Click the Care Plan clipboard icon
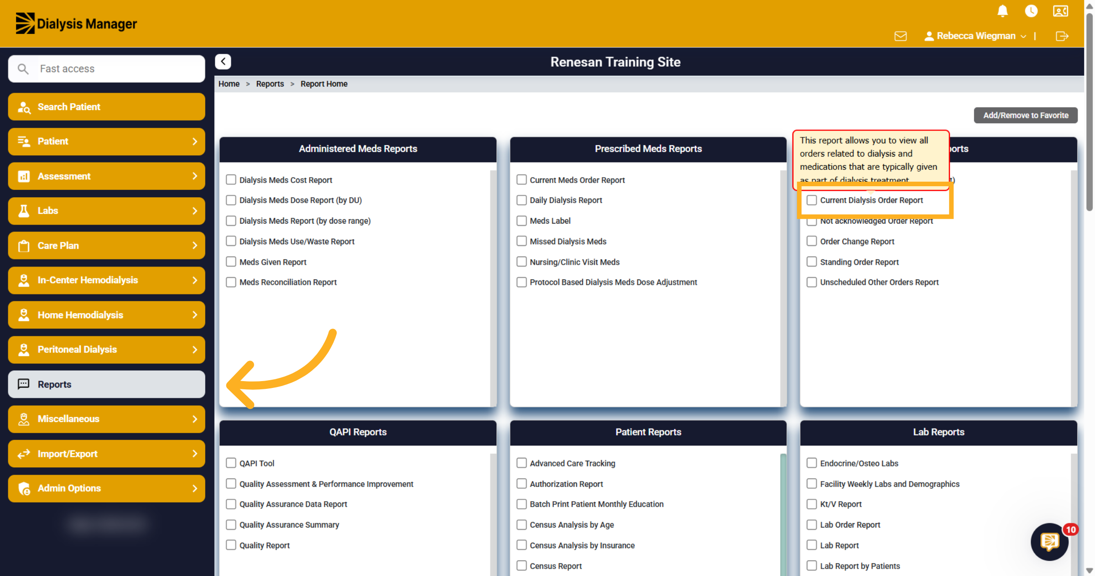The image size is (1095, 576). coord(24,246)
